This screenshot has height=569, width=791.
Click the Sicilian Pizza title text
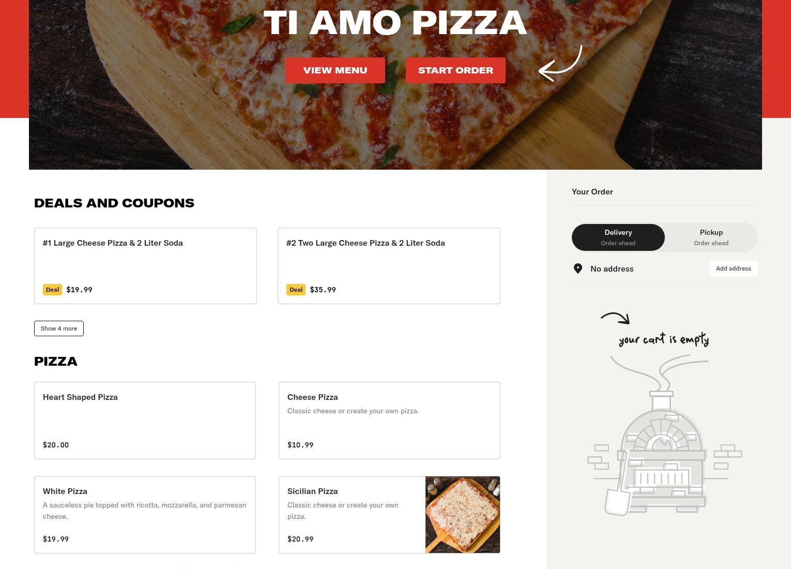coord(312,491)
